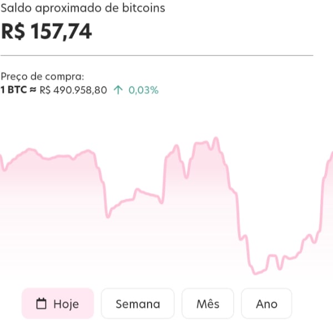Click the 0,03% price change value
Image resolution: width=333 pixels, height=333 pixels.
[144, 90]
